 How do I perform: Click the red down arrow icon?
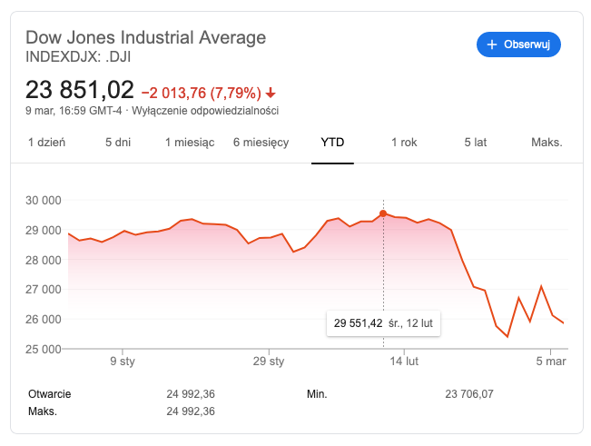pos(271,93)
